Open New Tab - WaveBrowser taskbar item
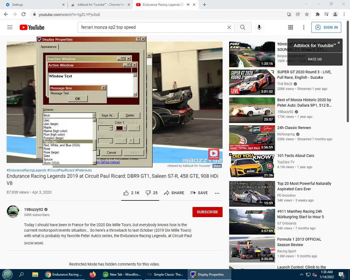 pyautogui.click(x=122, y=275)
